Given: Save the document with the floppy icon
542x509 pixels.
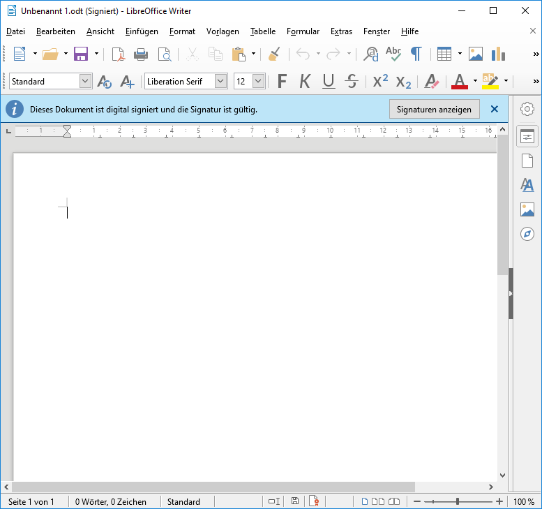Looking at the screenshot, I should pyautogui.click(x=81, y=54).
